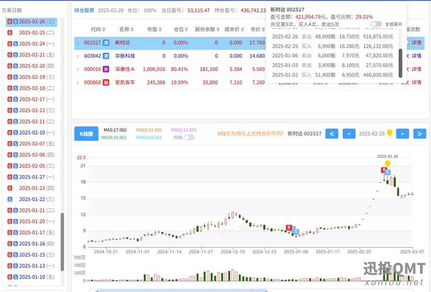Click the purple badge next to 000016
The width and height of the screenshot is (431, 292).
pos(106,69)
